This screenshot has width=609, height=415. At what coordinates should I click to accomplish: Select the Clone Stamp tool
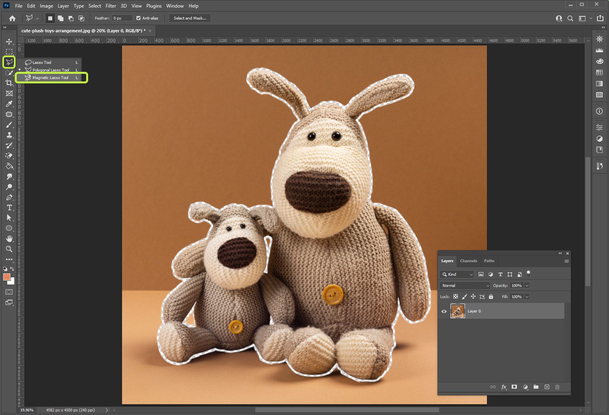pos(9,135)
